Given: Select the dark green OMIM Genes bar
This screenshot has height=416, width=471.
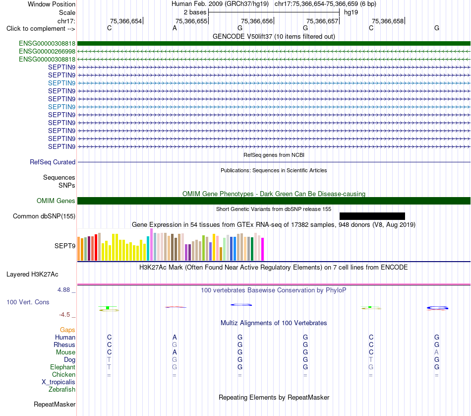Looking at the screenshot, I should (274, 201).
